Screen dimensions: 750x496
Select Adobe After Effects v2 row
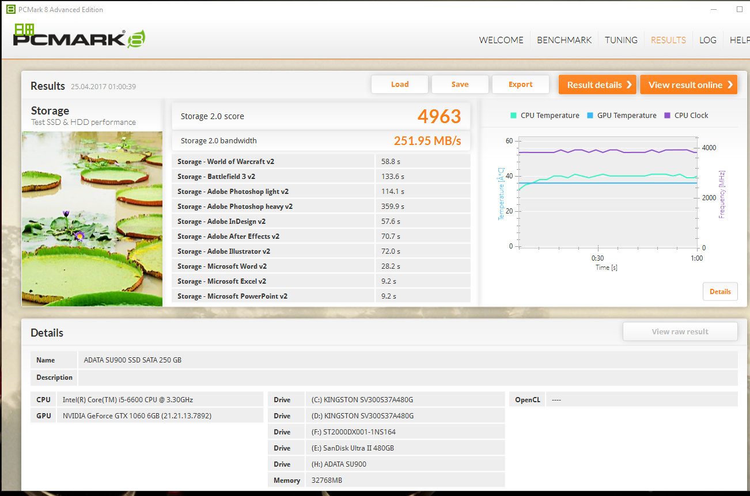click(321, 236)
